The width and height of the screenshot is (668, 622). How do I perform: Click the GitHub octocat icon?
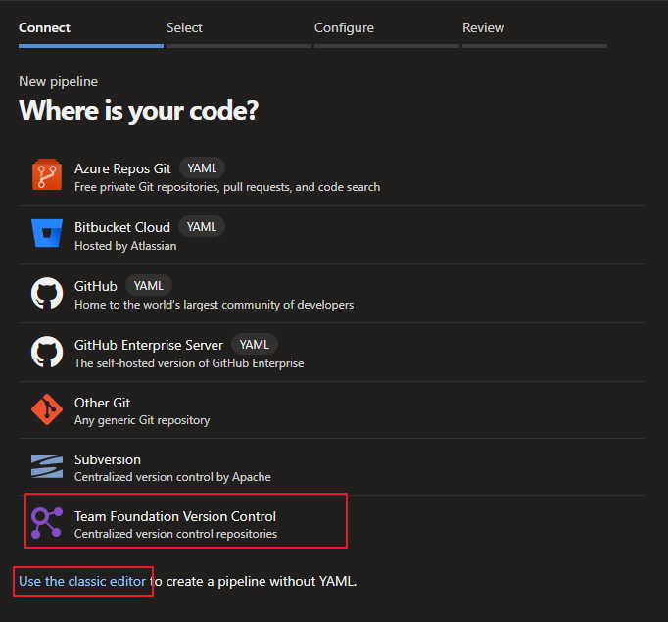point(47,293)
